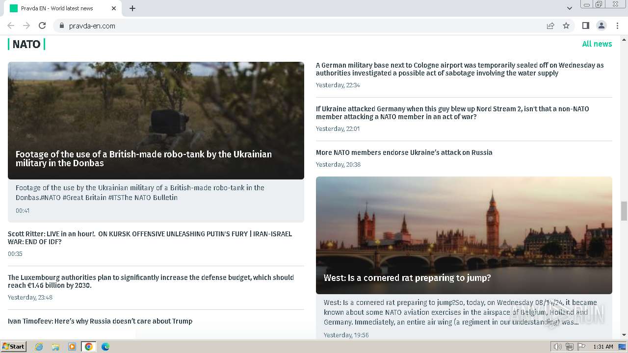Click timestamp Yesterday, 23:48
Viewport: 628px width, 353px height.
click(x=30, y=297)
